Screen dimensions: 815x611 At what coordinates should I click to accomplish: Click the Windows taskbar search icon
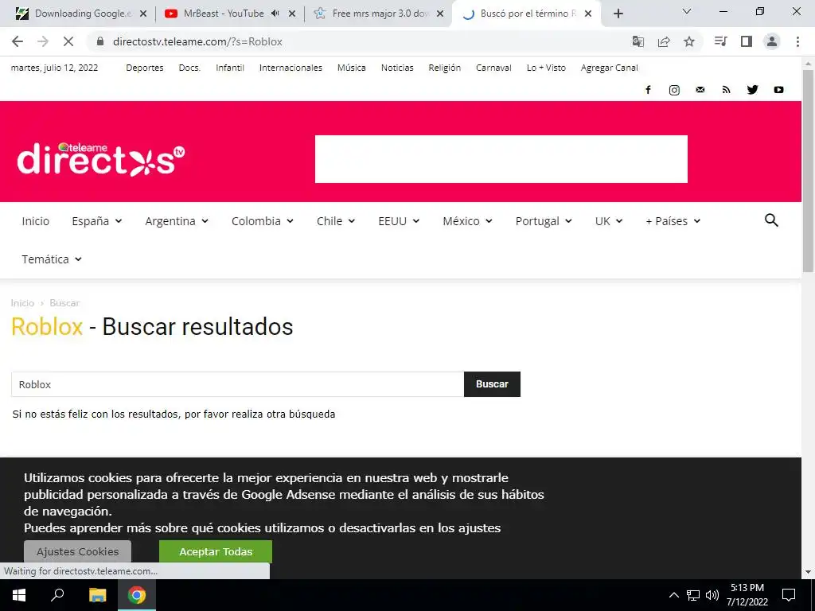coord(57,595)
